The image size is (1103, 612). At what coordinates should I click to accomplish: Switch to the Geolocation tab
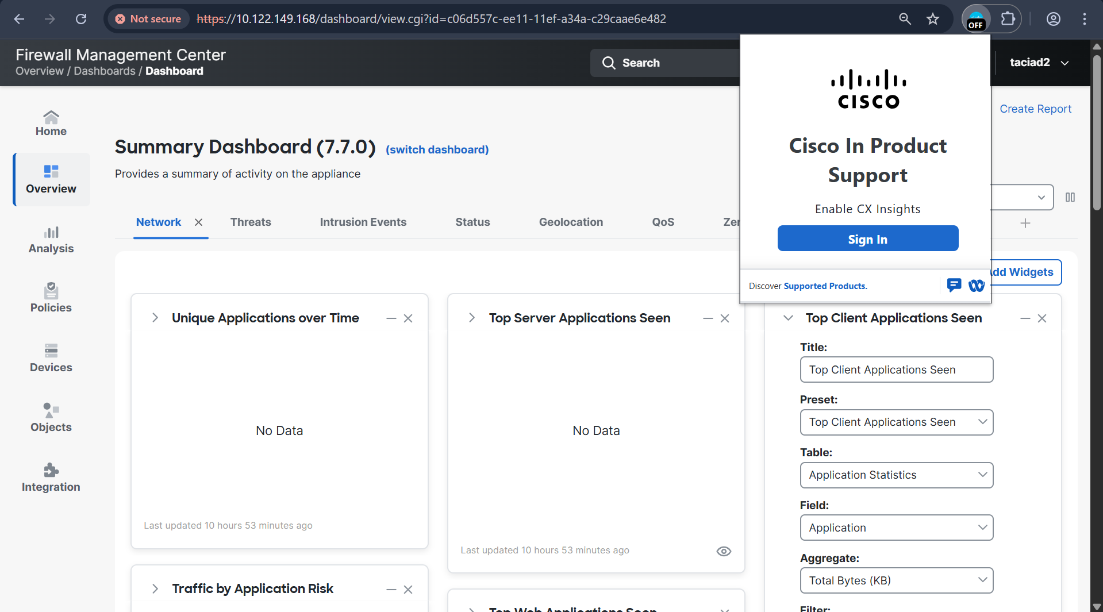[x=570, y=222]
